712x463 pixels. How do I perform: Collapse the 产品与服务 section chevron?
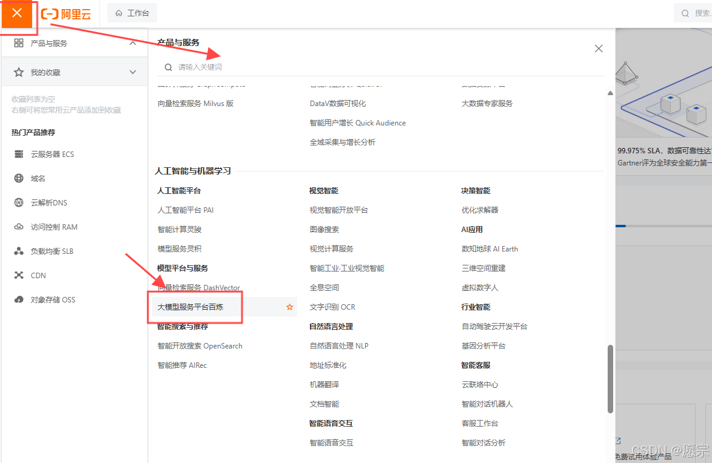133,43
